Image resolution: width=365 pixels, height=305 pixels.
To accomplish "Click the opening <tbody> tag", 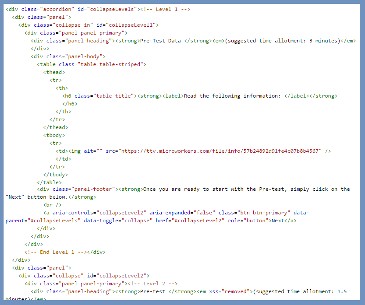I will tap(54, 135).
